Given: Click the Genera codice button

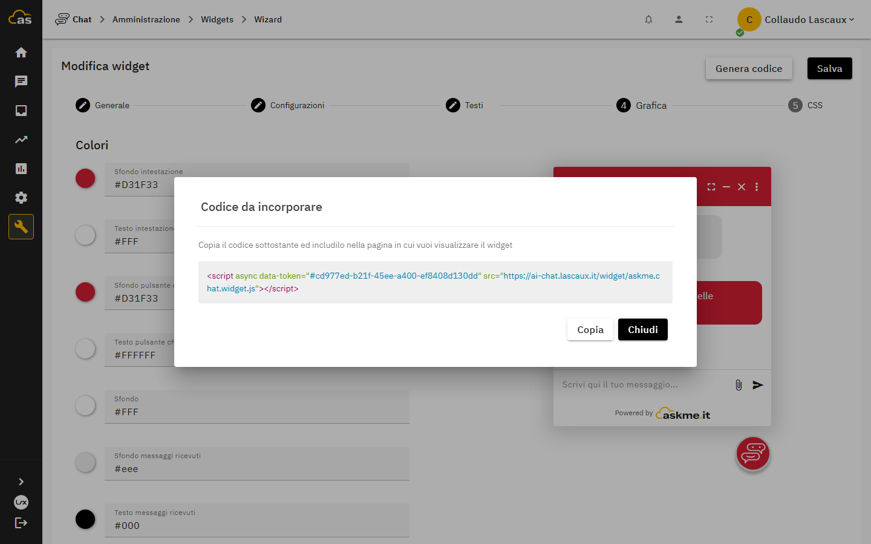Looking at the screenshot, I should click(x=749, y=68).
